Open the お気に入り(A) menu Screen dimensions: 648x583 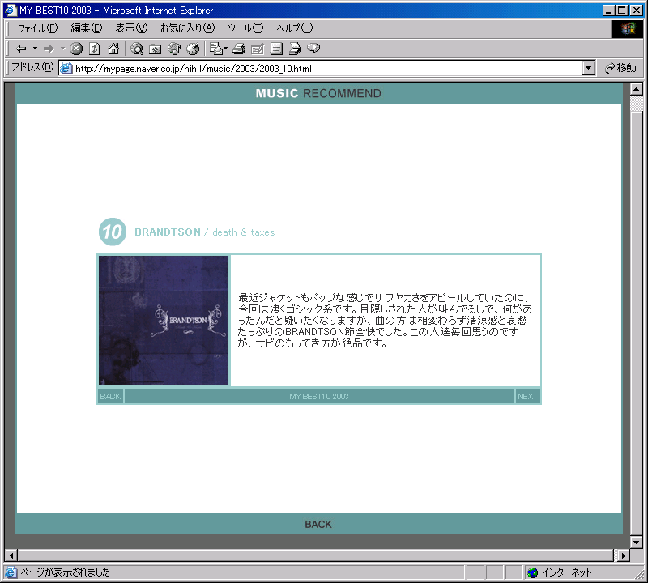188,28
